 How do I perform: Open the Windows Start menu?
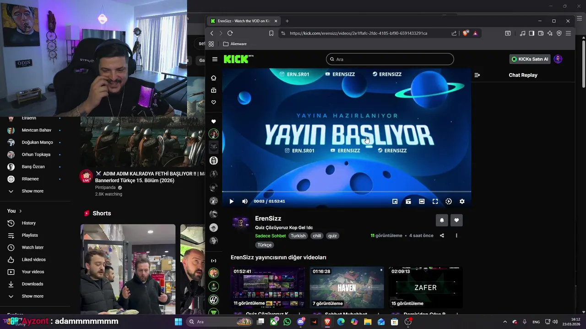coord(178,322)
